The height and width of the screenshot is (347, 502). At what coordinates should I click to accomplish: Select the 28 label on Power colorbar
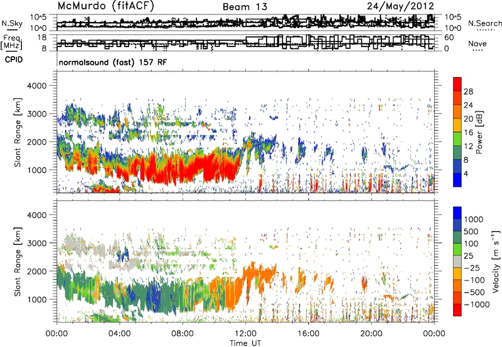[468, 91]
